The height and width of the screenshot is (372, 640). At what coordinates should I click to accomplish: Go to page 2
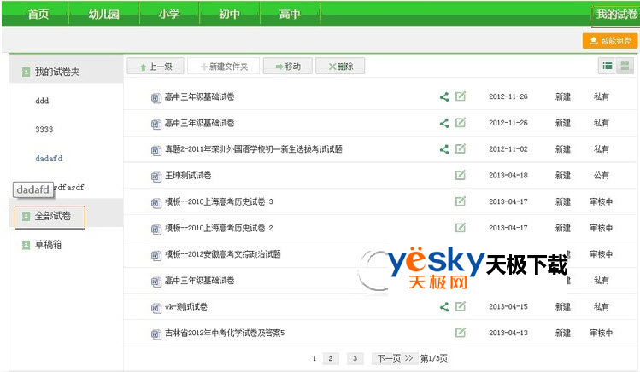331,358
